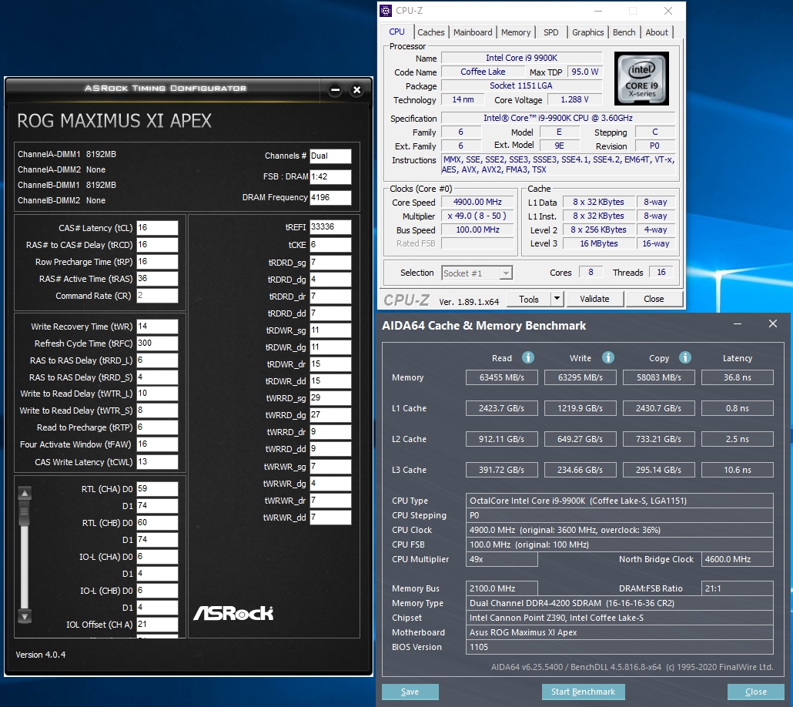The image size is (793, 707).
Task: Click the Tools button in CPU-Z
Action: click(528, 299)
